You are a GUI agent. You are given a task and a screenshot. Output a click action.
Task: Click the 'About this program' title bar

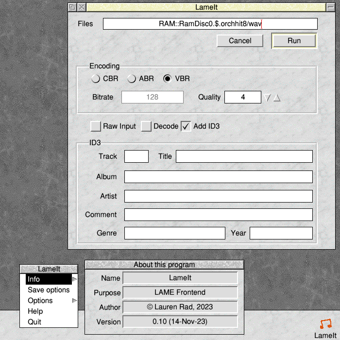164,265
